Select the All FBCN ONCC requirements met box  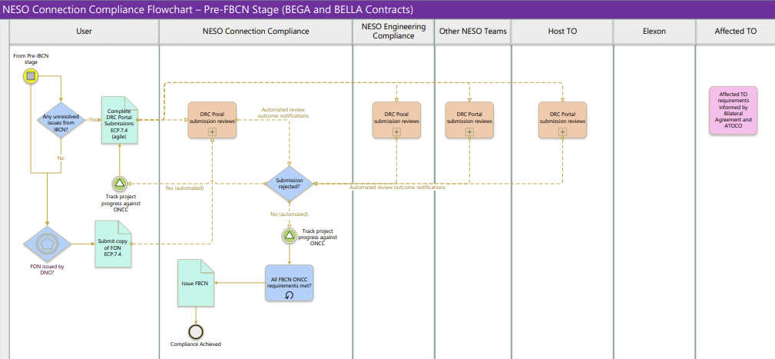(x=289, y=283)
